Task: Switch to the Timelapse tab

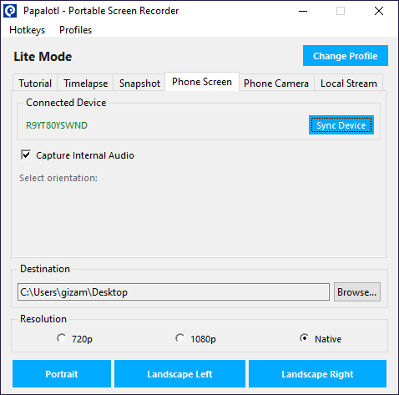Action: click(85, 83)
